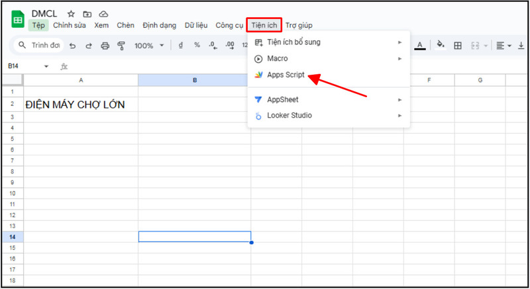Select the paint format roller tool

click(x=121, y=46)
